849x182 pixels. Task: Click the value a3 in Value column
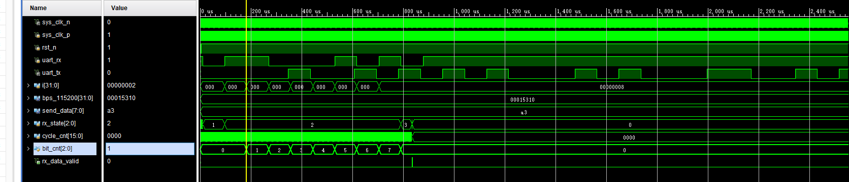click(x=111, y=111)
